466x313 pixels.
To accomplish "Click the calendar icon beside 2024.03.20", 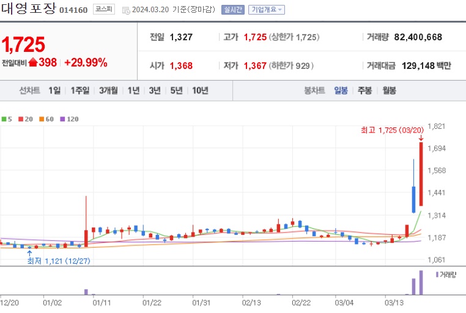I will pyautogui.click(x=126, y=10).
